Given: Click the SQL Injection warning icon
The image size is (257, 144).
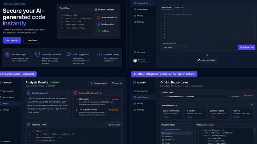Looking at the screenshot, I should coord(76,99).
